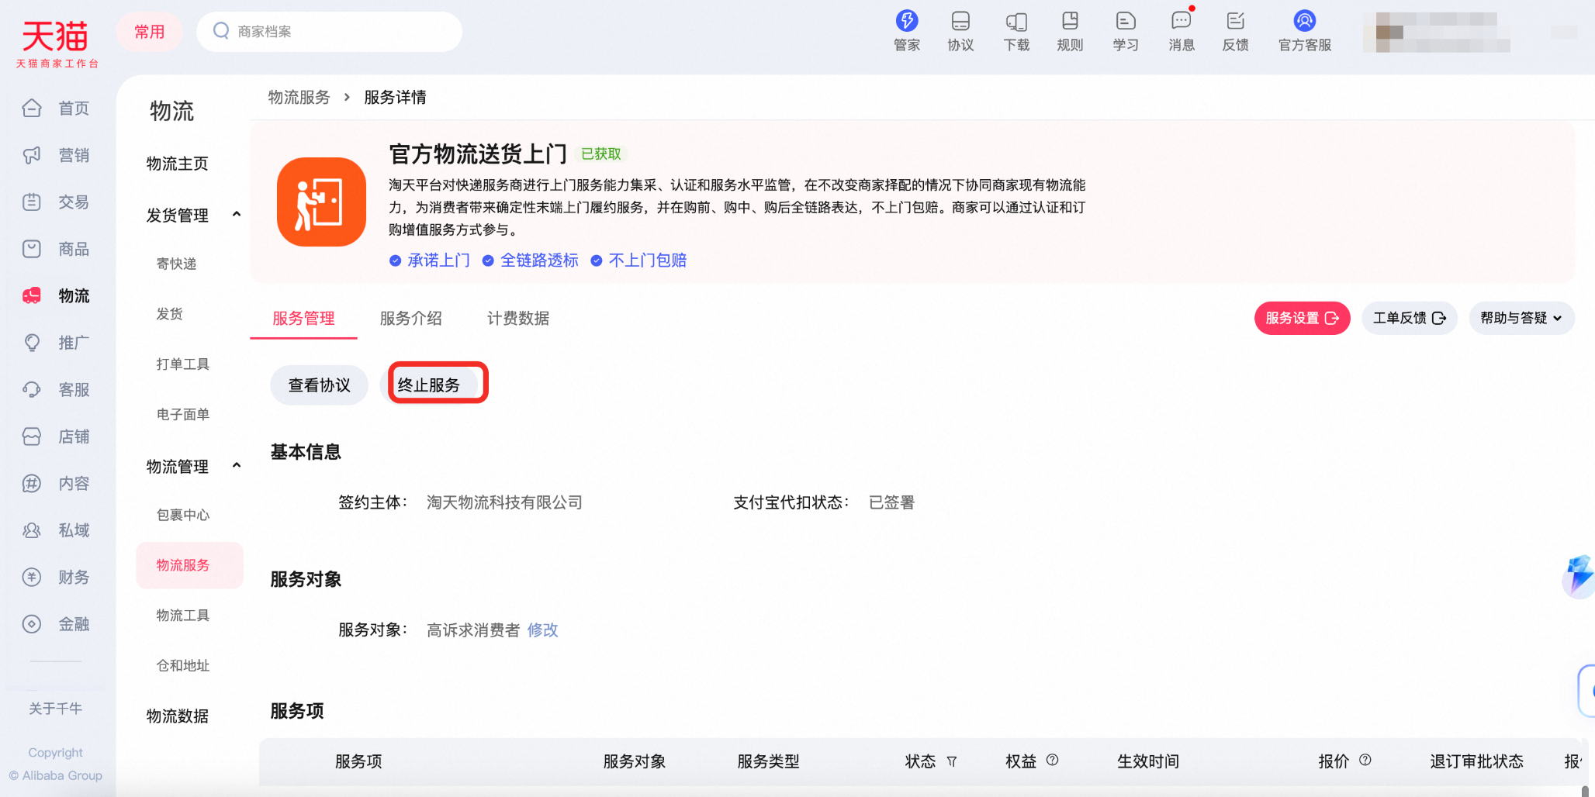Viewport: 1595px width, 797px height.
Task: Click the 常用 button
Action: coord(149,32)
